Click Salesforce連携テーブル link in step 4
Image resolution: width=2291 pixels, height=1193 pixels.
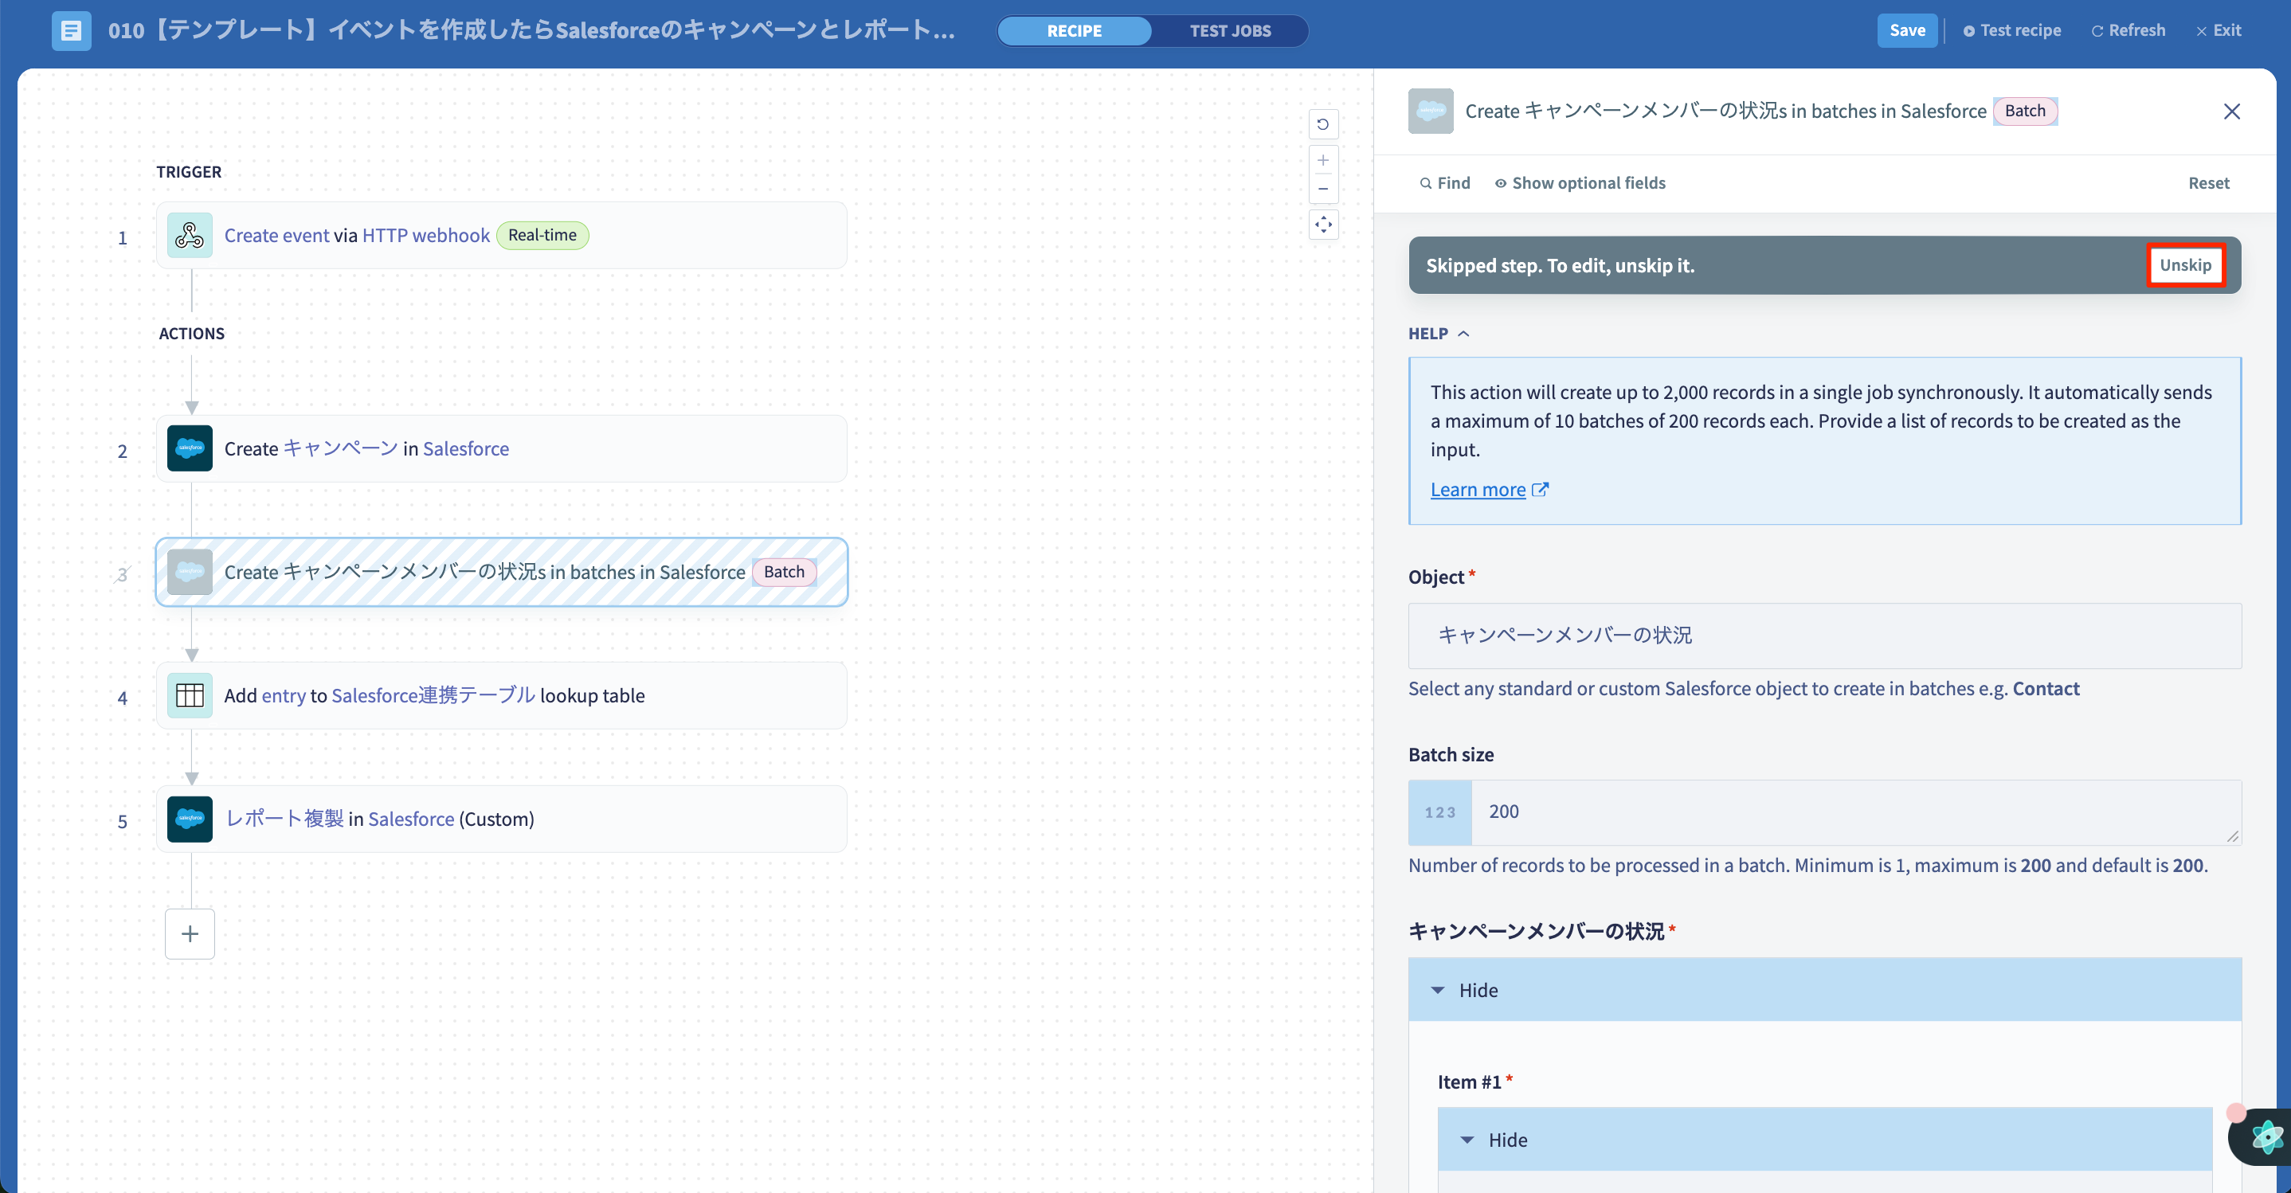433,695
